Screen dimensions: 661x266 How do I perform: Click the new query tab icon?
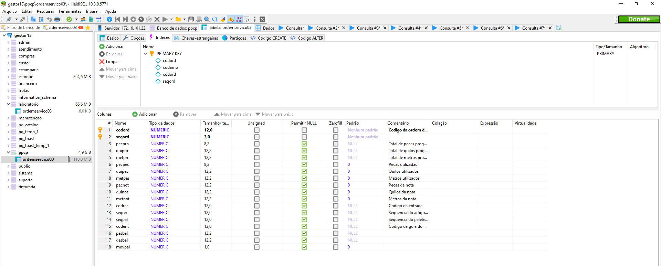click(558, 28)
